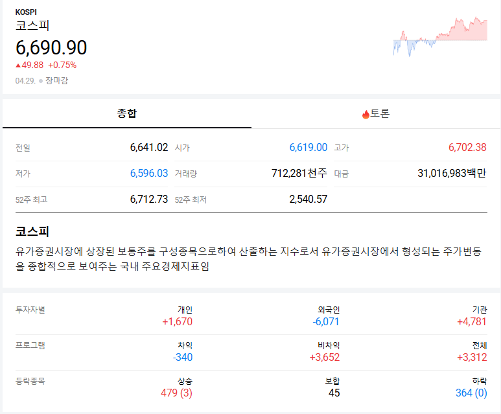
Task: Select high price 6,702.38
Action: (467, 147)
